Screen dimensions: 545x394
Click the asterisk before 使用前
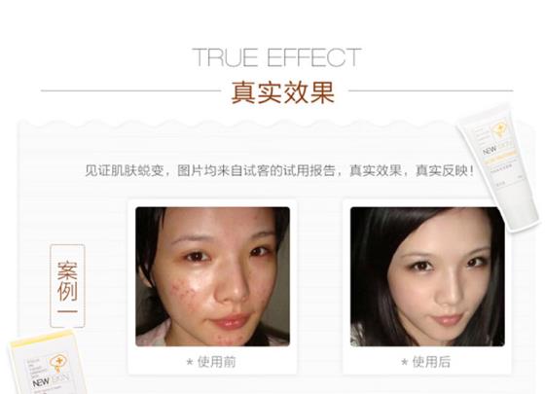(190, 362)
